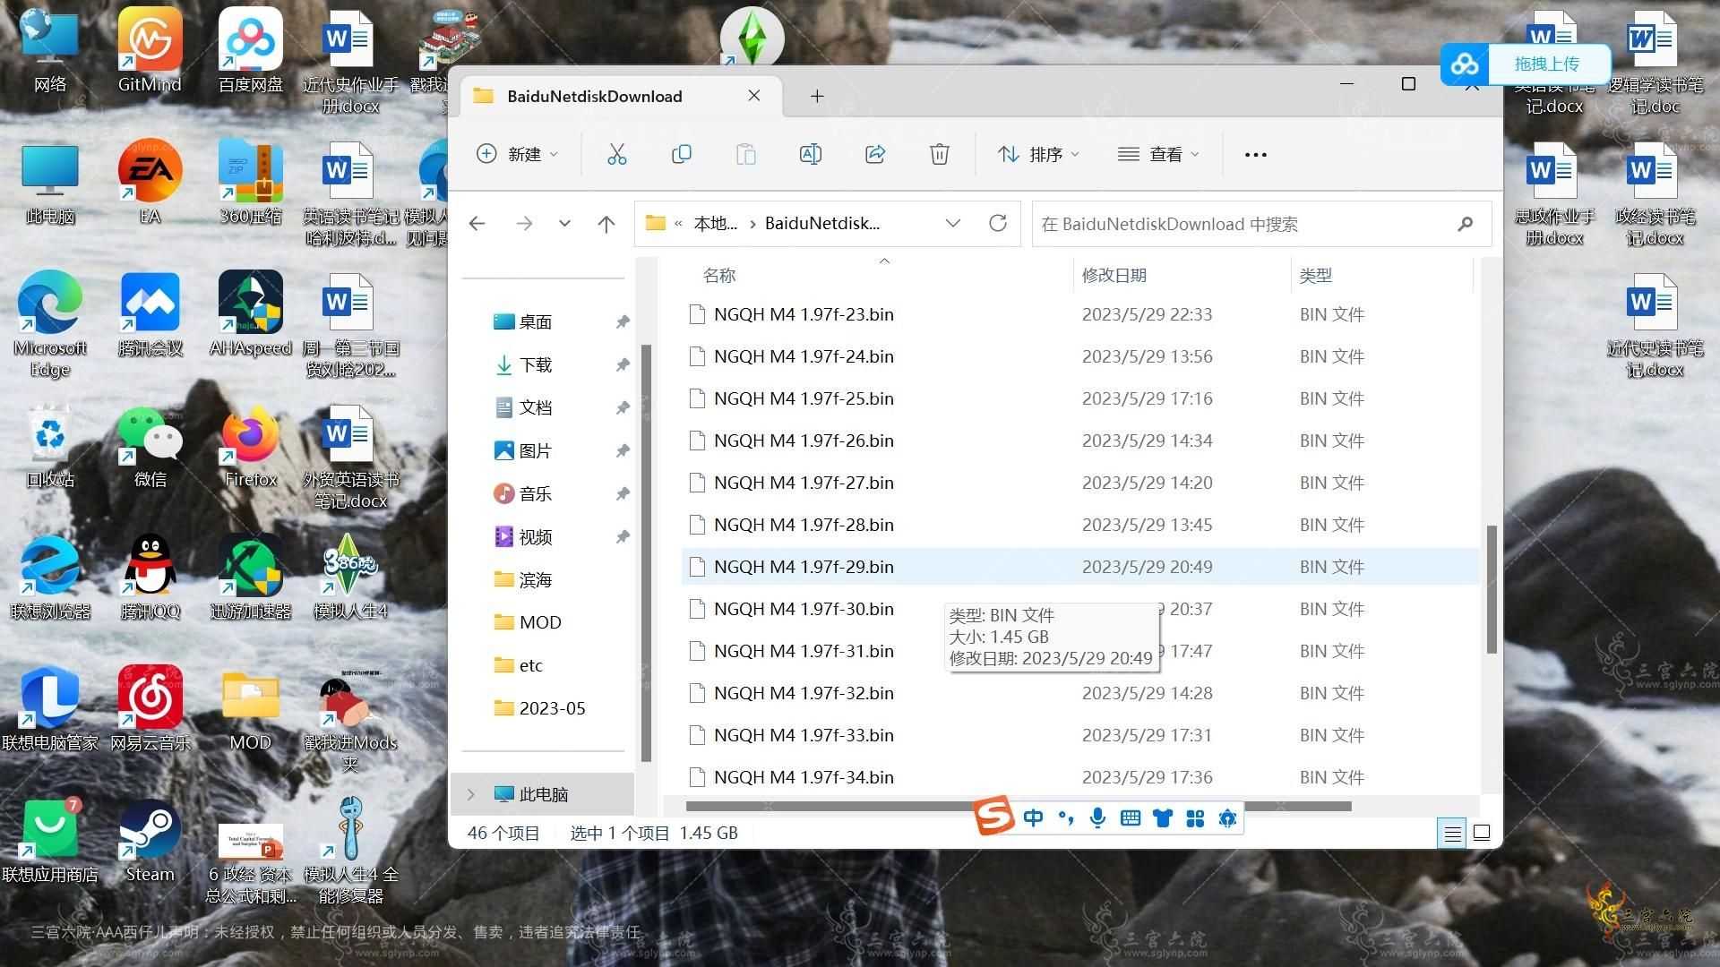Screen dimensions: 1720x967
Task: Unpin 下载 from quick access
Action: (623, 364)
